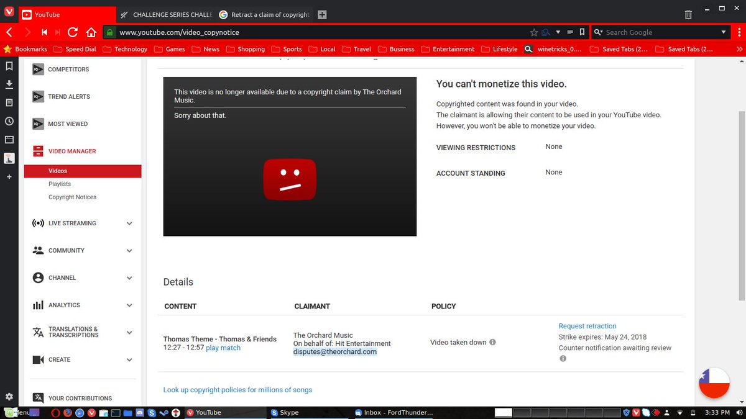
Task: Expand Translations & Transcriptions section
Action: (x=129, y=333)
